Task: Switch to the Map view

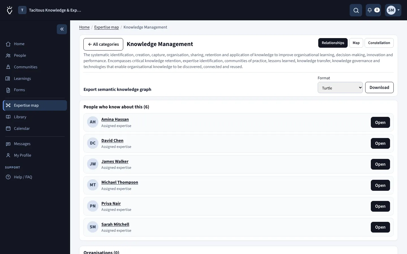Action: click(x=356, y=43)
